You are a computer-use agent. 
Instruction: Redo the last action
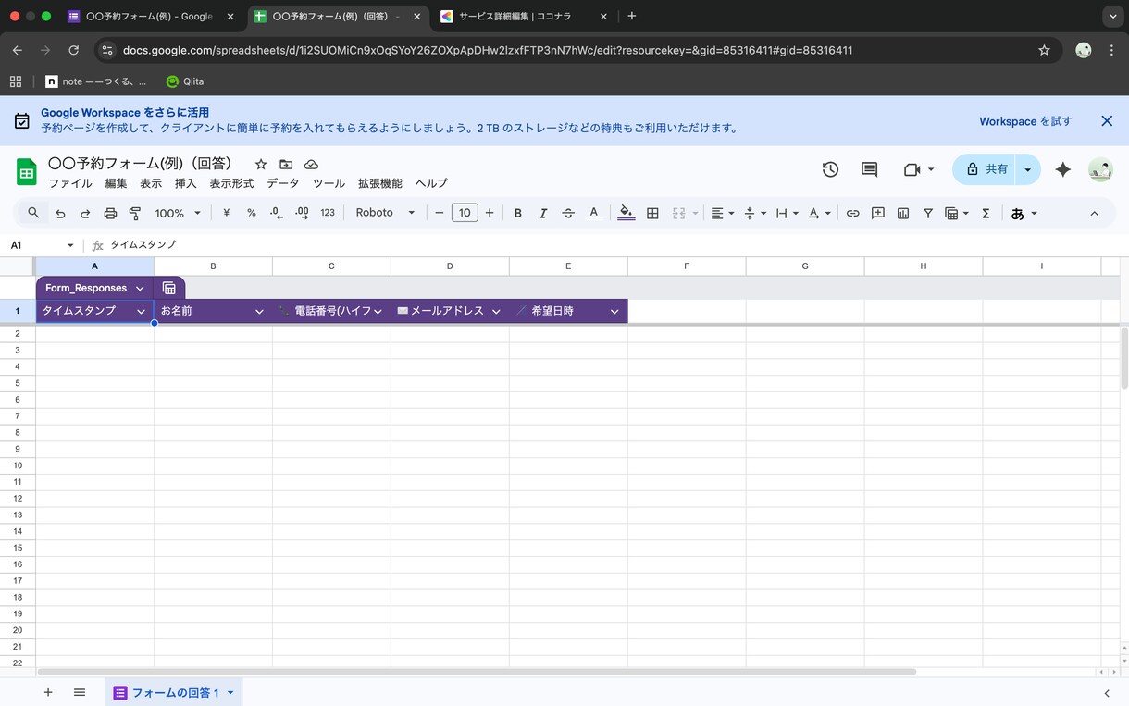pos(85,213)
